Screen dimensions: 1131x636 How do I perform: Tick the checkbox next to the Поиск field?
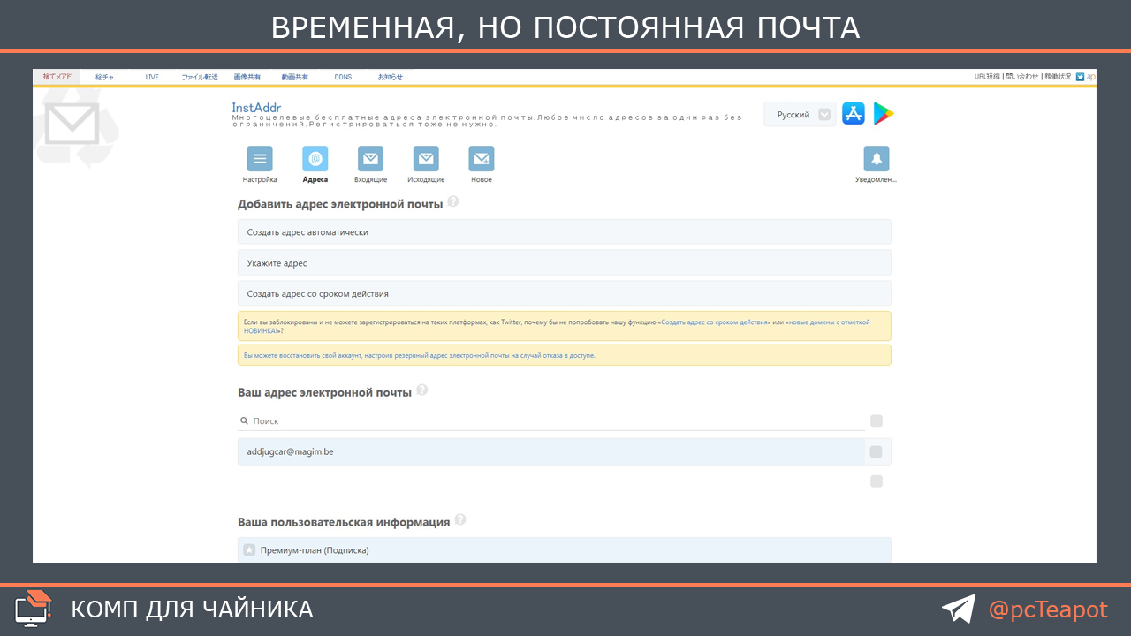tap(877, 420)
